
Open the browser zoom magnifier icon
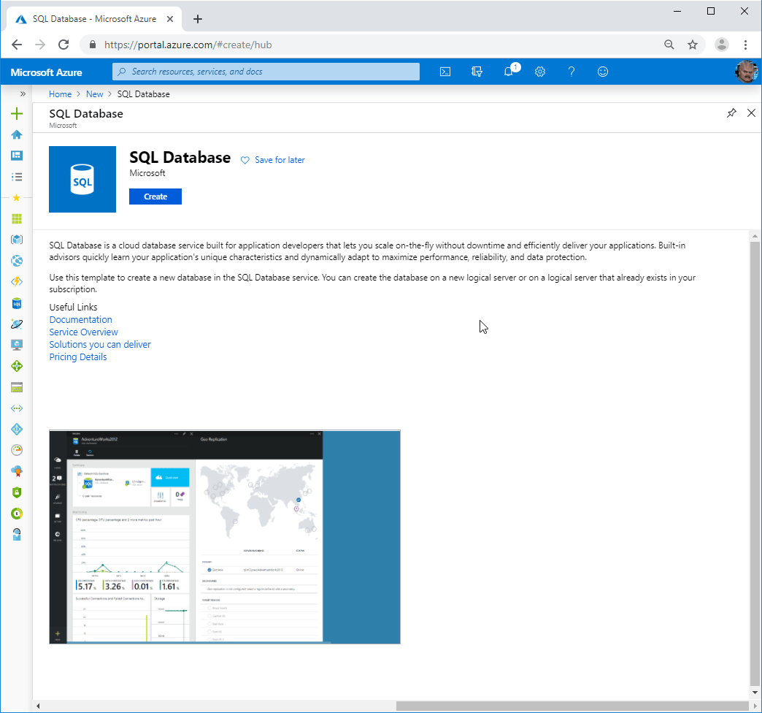tap(669, 45)
